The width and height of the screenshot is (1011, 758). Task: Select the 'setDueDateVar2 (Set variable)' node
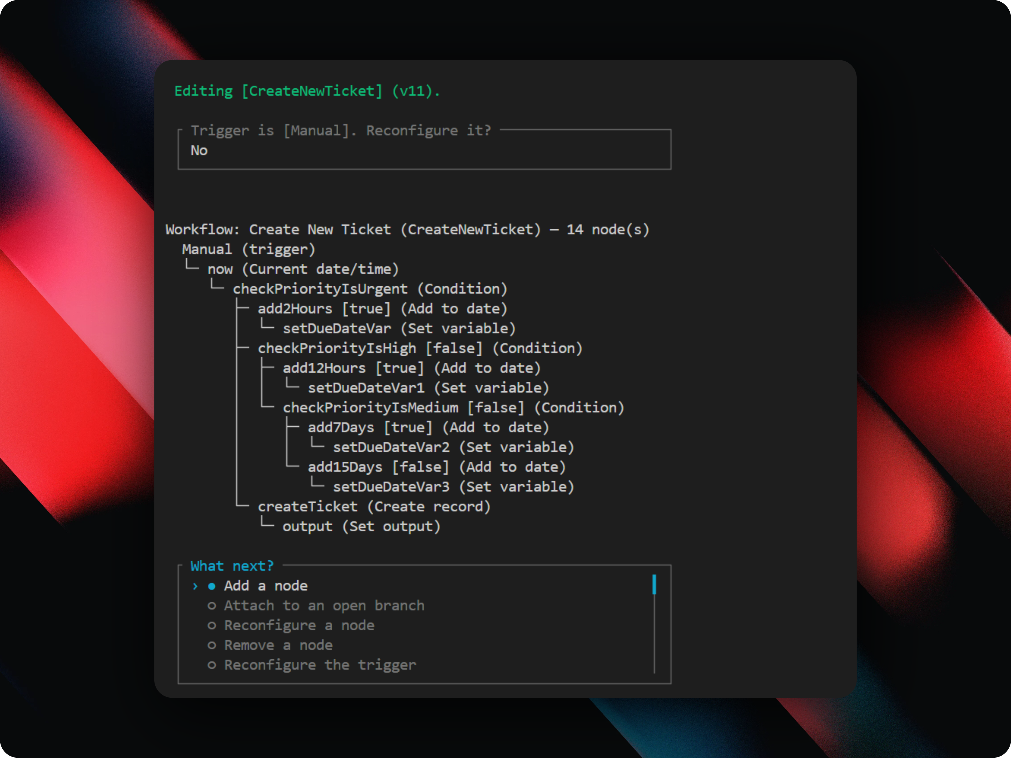click(453, 447)
